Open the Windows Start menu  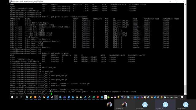tap(12, 97)
